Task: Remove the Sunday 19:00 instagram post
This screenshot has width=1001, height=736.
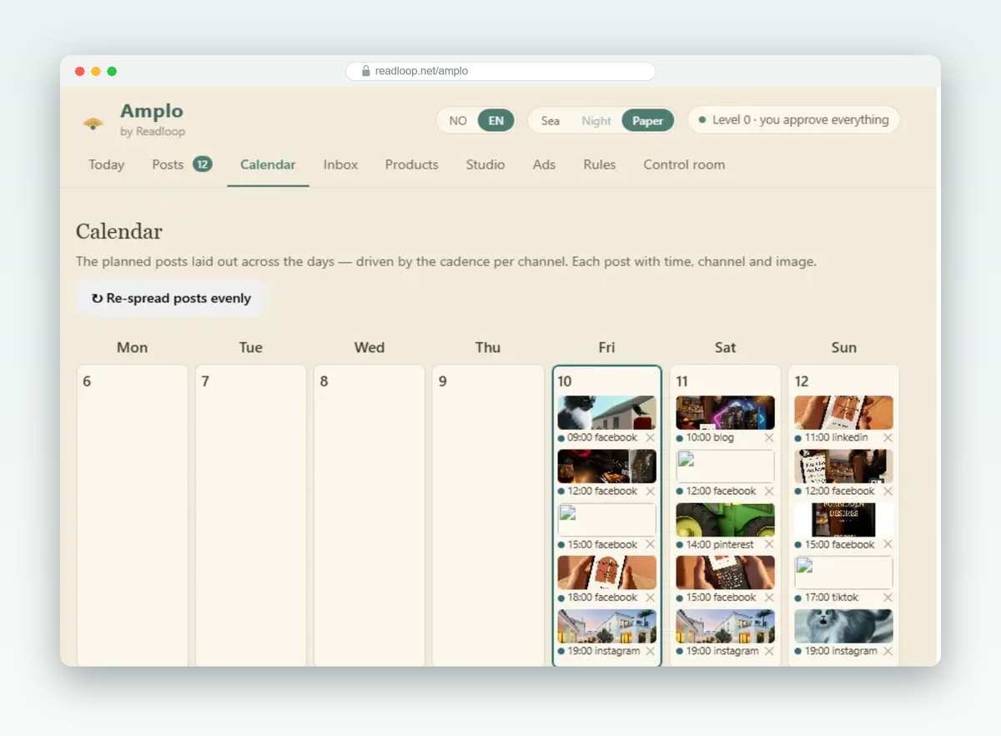Action: click(x=888, y=652)
